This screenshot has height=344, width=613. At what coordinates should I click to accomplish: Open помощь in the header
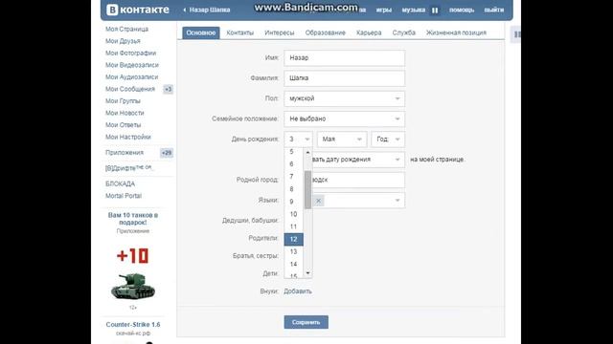[x=462, y=11]
